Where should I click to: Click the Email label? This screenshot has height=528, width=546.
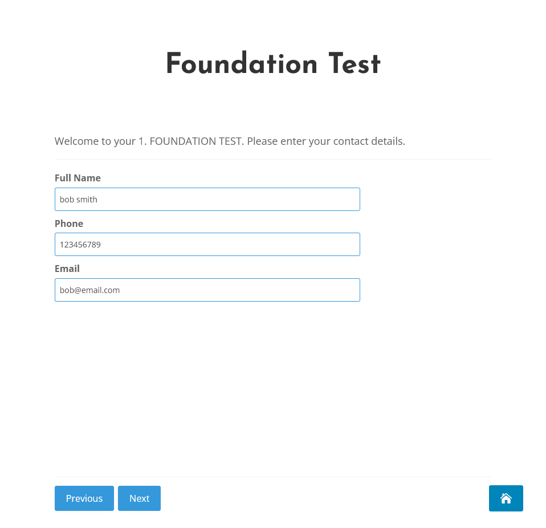(67, 269)
